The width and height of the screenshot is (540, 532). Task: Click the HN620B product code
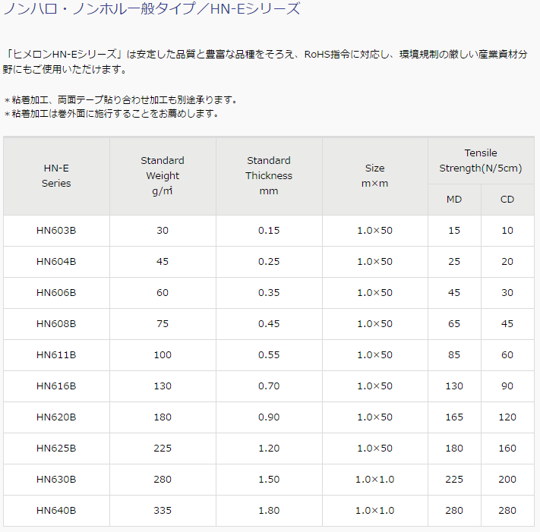[x=56, y=417]
